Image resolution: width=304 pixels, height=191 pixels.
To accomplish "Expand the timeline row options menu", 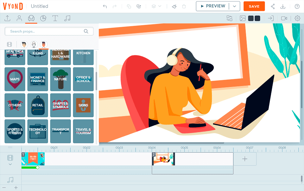I will tap(10, 147).
